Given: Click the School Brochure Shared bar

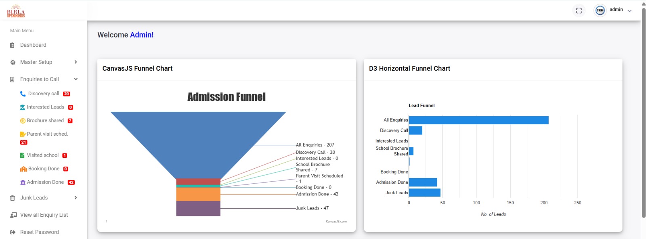Looking at the screenshot, I should tap(411, 151).
